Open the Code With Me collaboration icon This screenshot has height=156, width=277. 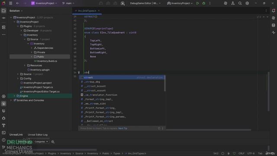(x=233, y=3)
